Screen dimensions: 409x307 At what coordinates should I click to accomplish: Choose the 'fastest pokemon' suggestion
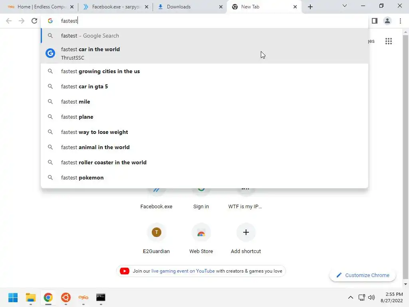[204, 177]
